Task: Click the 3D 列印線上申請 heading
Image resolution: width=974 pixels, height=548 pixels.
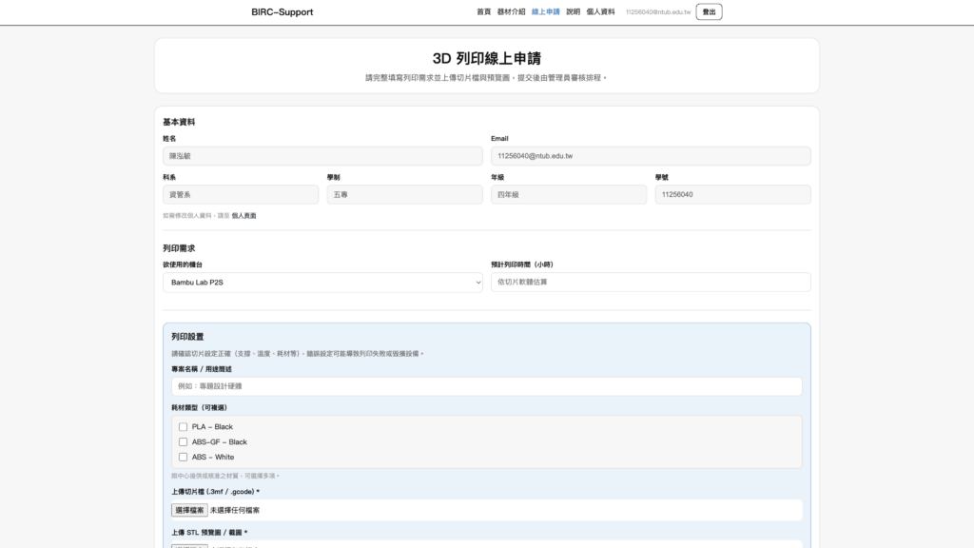Action: [x=486, y=58]
